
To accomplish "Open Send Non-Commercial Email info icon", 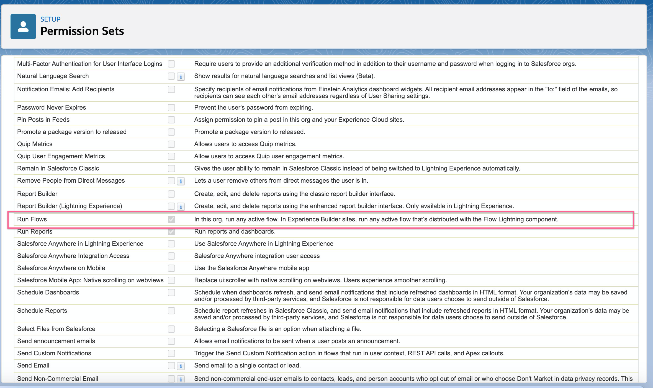I will click(x=181, y=379).
